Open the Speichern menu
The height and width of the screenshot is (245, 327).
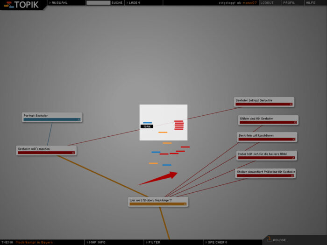[x=217, y=242]
